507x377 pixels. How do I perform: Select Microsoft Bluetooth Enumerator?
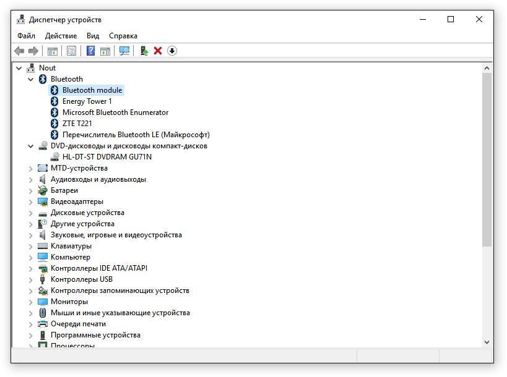click(x=115, y=112)
